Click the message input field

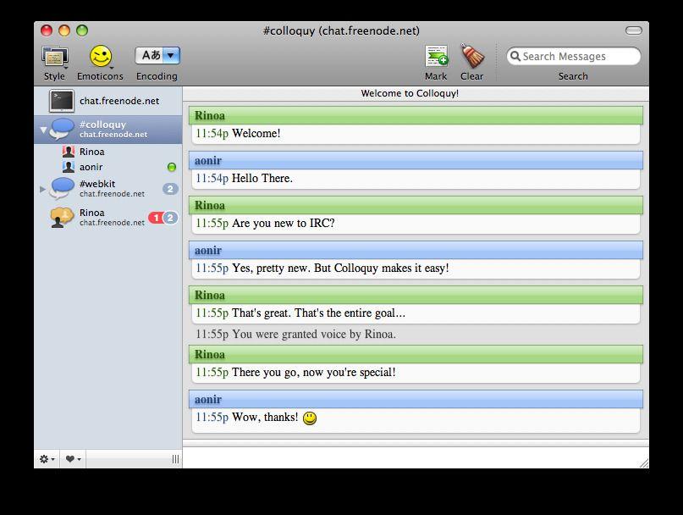(416, 457)
